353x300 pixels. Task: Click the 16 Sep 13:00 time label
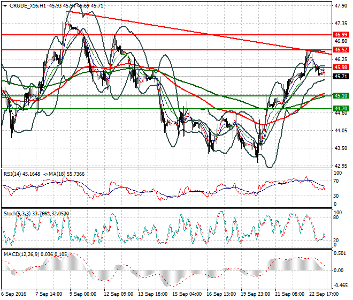pyautogui.click(x=221, y=294)
